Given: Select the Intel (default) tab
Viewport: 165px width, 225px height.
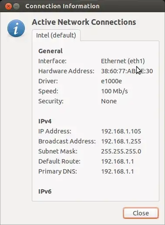Looking at the screenshot, I should click(56, 35).
